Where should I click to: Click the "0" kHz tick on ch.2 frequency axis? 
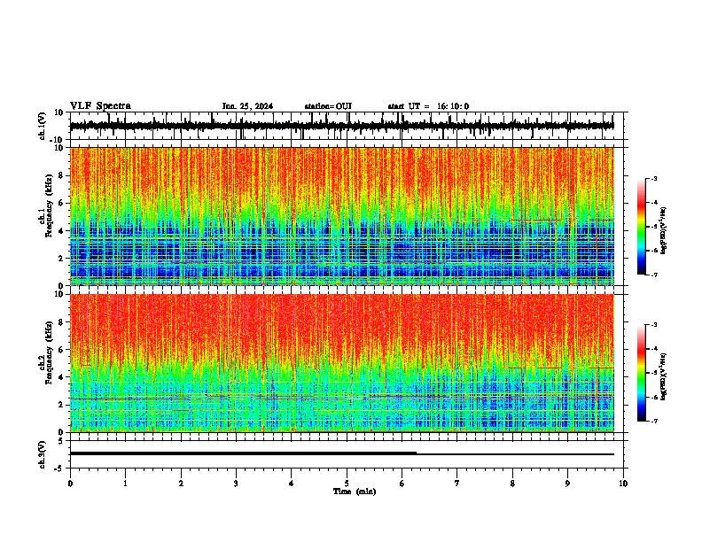click(x=61, y=432)
